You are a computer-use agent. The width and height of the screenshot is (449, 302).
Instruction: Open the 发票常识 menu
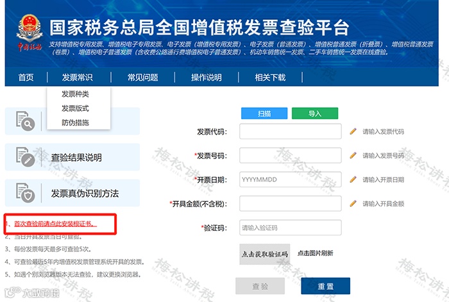(x=78, y=78)
